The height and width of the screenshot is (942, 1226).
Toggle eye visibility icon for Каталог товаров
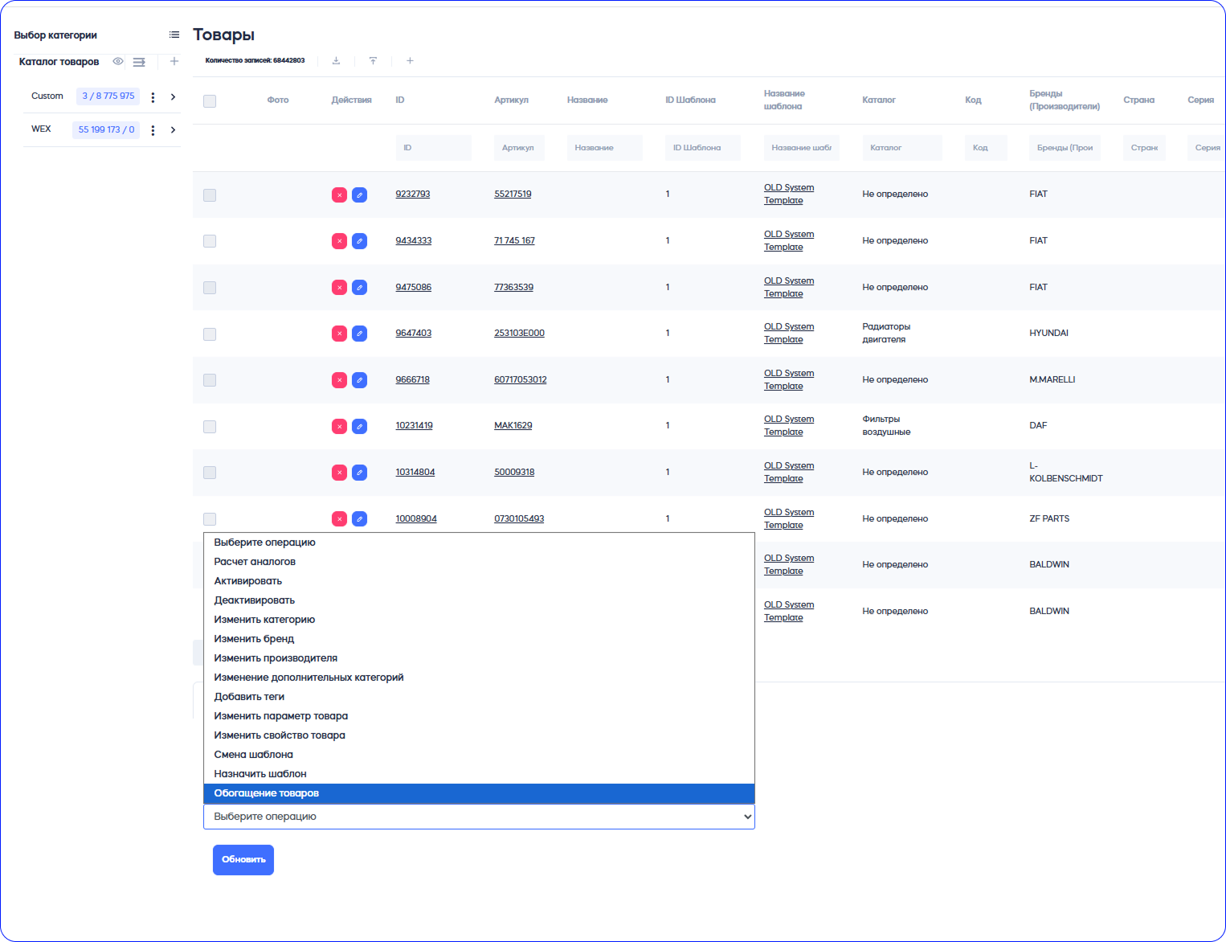coord(118,62)
